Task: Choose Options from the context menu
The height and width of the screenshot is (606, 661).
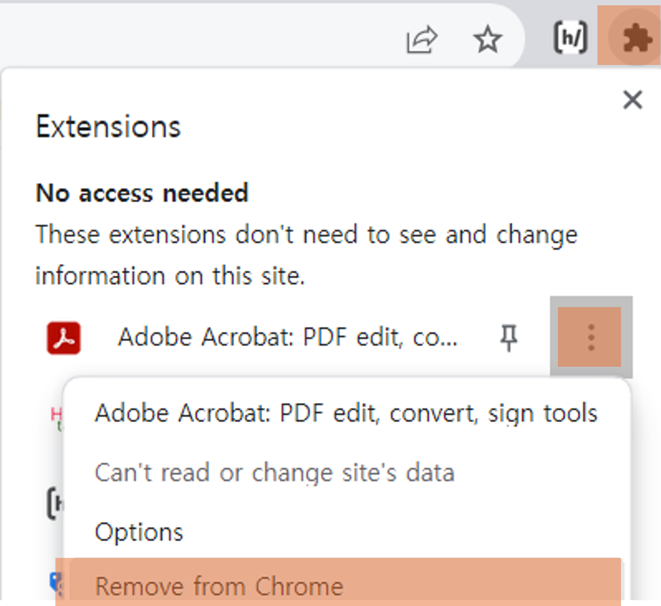Action: pos(139,532)
